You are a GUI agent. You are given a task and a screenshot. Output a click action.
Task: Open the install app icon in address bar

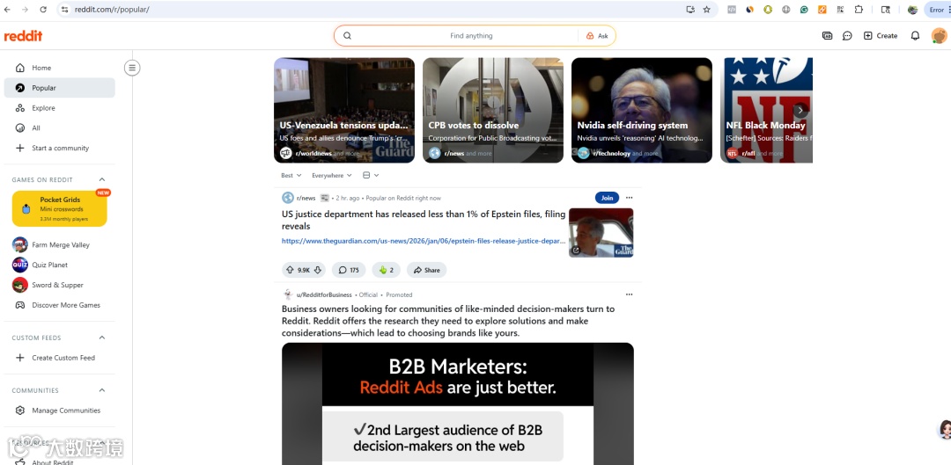coord(690,10)
